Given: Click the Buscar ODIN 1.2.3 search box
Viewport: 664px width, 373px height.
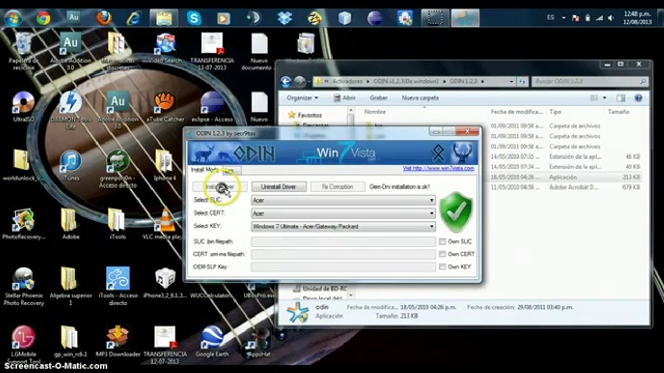Looking at the screenshot, I should tap(590, 82).
